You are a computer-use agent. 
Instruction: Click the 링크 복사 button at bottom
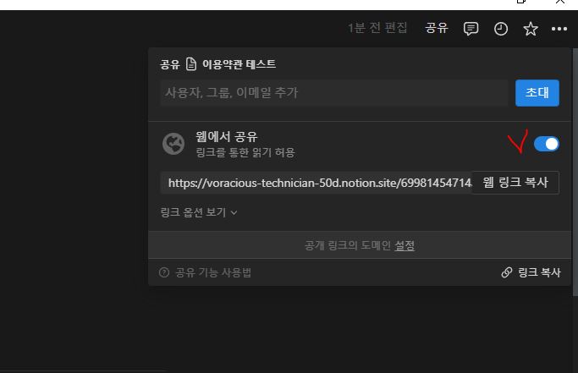tap(531, 272)
